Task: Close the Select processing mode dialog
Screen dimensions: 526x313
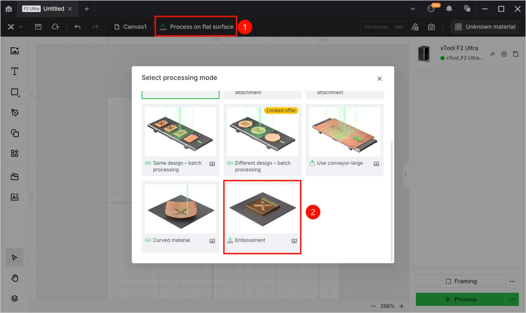Action: [x=379, y=79]
